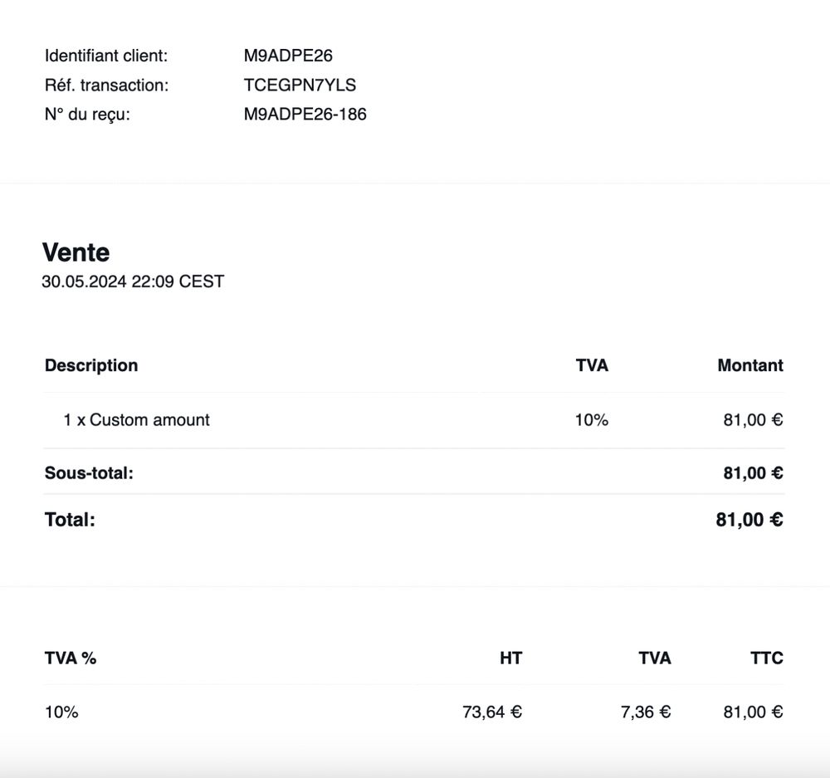Click the Réf. transaction label
Screen dimensions: 830x778
coord(106,86)
